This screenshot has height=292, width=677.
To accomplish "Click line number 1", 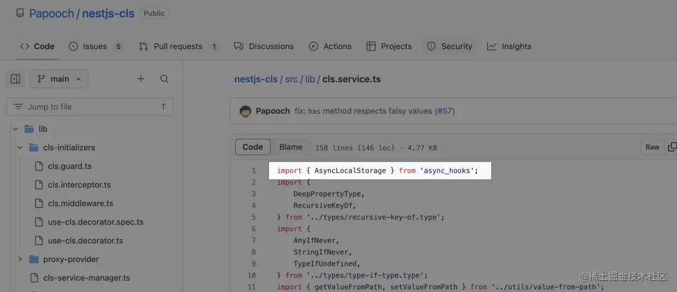I will pos(253,171).
